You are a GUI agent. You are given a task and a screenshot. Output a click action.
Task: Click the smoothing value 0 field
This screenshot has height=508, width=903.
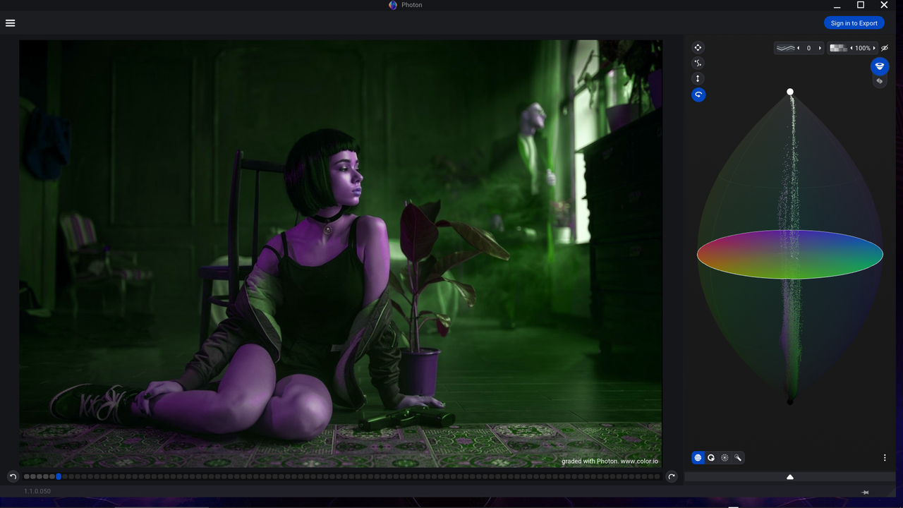pos(809,48)
